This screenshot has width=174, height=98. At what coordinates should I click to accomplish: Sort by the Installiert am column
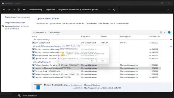(x=155, y=36)
